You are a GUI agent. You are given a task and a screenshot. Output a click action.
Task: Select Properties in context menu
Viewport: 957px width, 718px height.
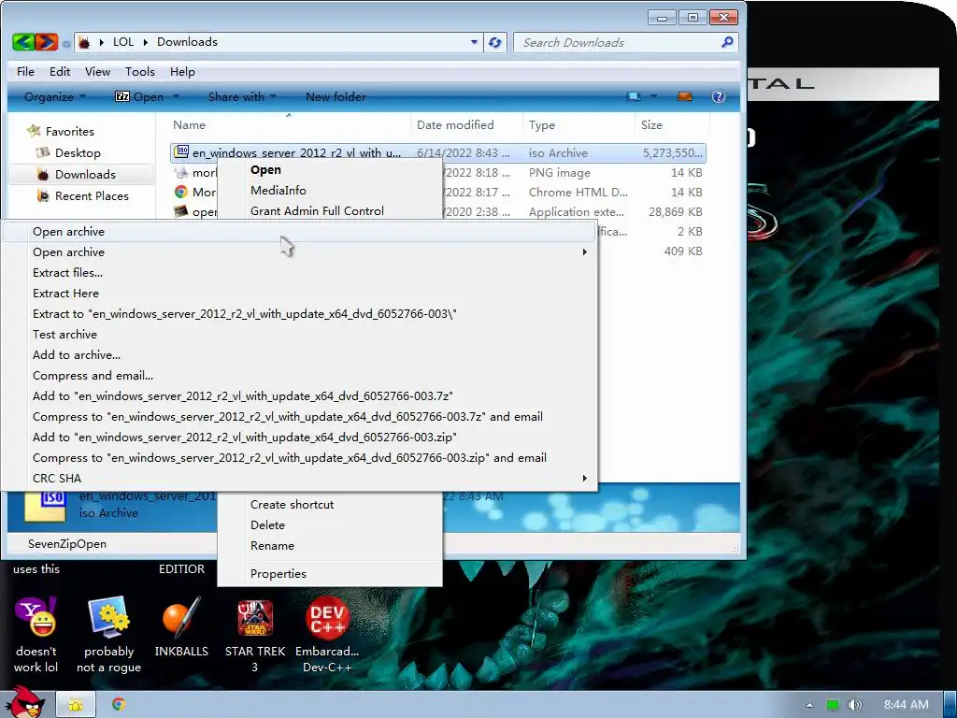click(330, 573)
